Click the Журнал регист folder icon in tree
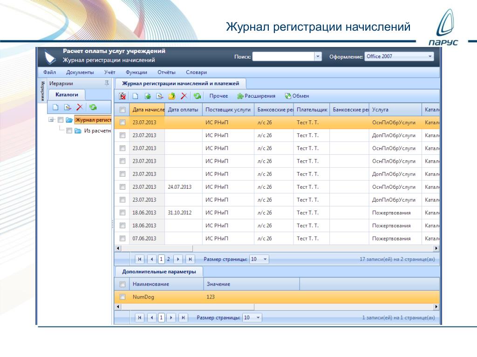This screenshot has width=477, height=357. [69, 120]
